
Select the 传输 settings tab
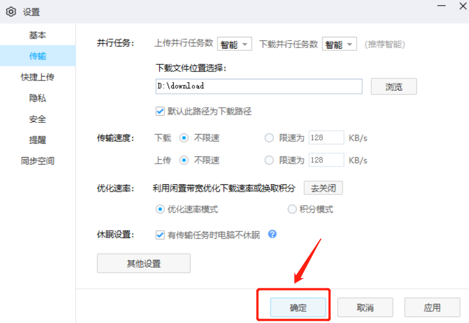point(37,56)
